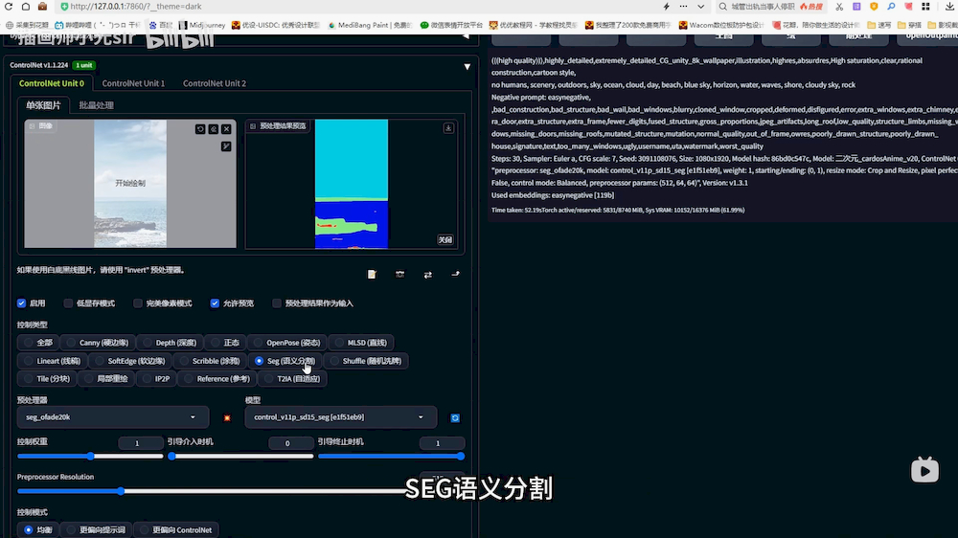Select the Canny (硬边缘) control type
958x538 pixels.
pyautogui.click(x=96, y=342)
